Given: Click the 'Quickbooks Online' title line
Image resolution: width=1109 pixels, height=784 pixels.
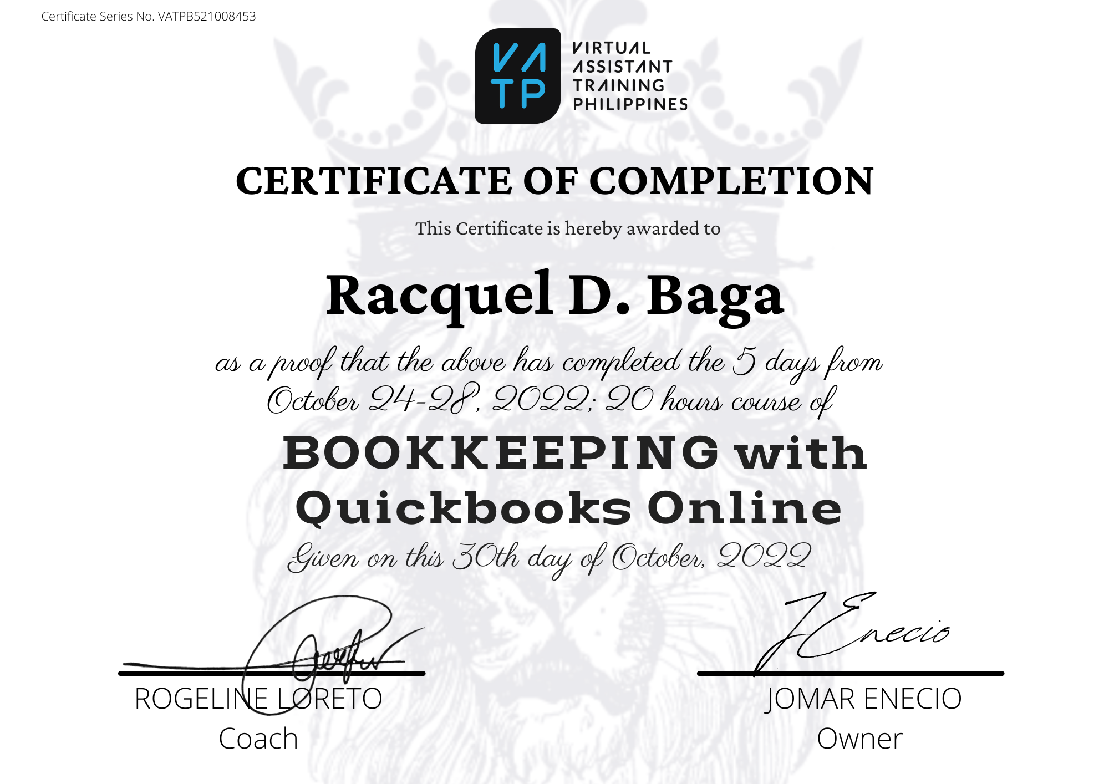Looking at the screenshot, I should click(x=569, y=508).
